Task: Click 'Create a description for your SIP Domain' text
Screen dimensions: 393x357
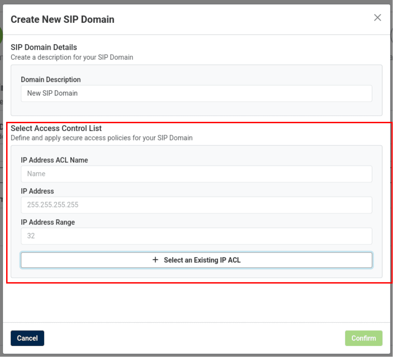Action: coord(72,57)
